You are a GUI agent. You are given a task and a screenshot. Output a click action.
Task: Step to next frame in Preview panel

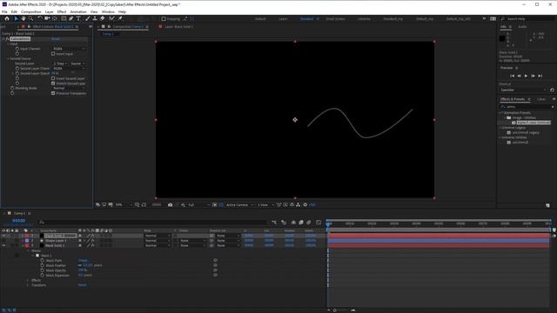click(x=533, y=76)
